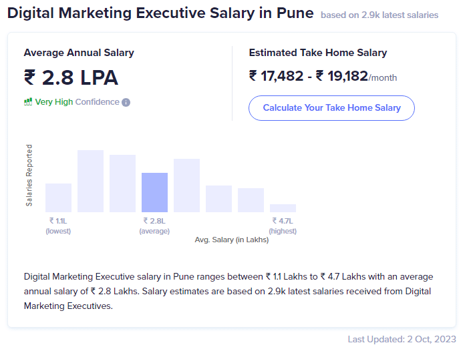Click the Last Updated date text
This screenshot has width=465, height=347.
[401, 339]
